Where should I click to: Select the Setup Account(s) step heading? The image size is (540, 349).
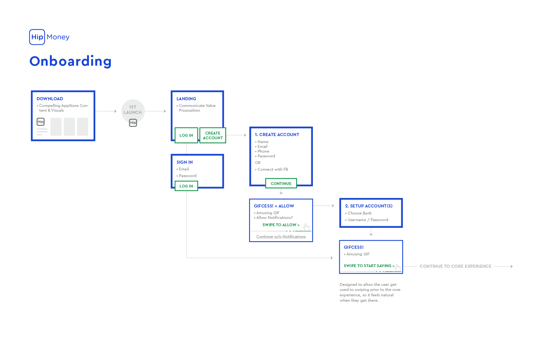pyautogui.click(x=368, y=206)
